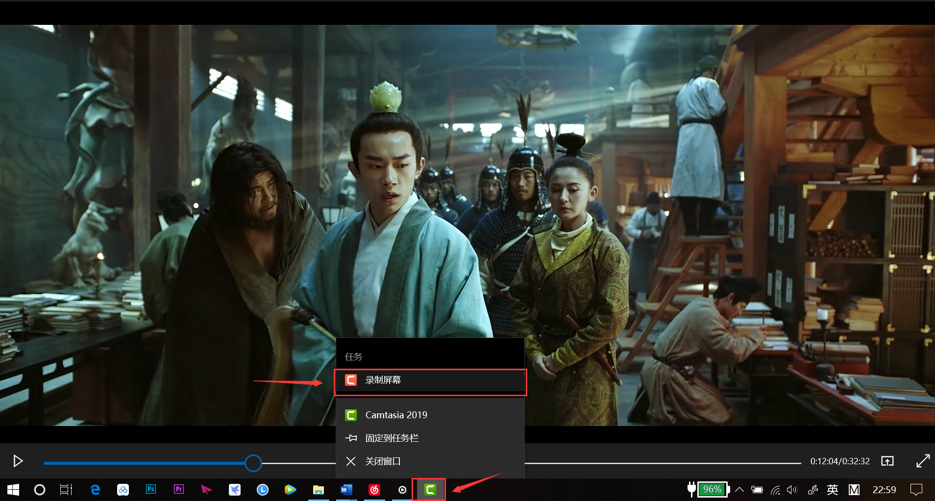Launch Camtasia 2019 from the jump list
The image size is (935, 501).
[430, 415]
